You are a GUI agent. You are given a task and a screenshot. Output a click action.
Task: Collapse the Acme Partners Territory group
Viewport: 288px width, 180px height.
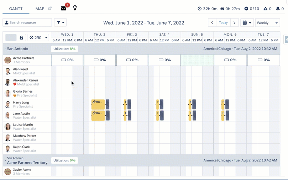pos(5,161)
